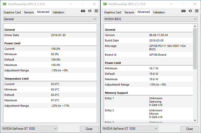Open the left GeForce GT 1030 selector
The image size is (201, 133).
(x=30, y=129)
